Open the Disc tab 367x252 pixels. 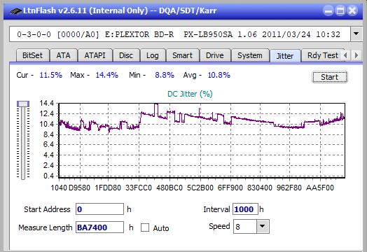(x=126, y=55)
